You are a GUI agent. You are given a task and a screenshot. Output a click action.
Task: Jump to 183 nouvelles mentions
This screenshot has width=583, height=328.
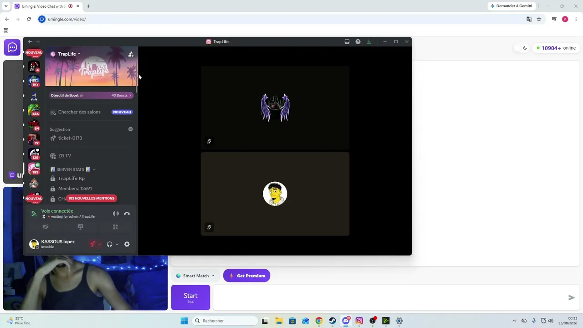click(92, 198)
